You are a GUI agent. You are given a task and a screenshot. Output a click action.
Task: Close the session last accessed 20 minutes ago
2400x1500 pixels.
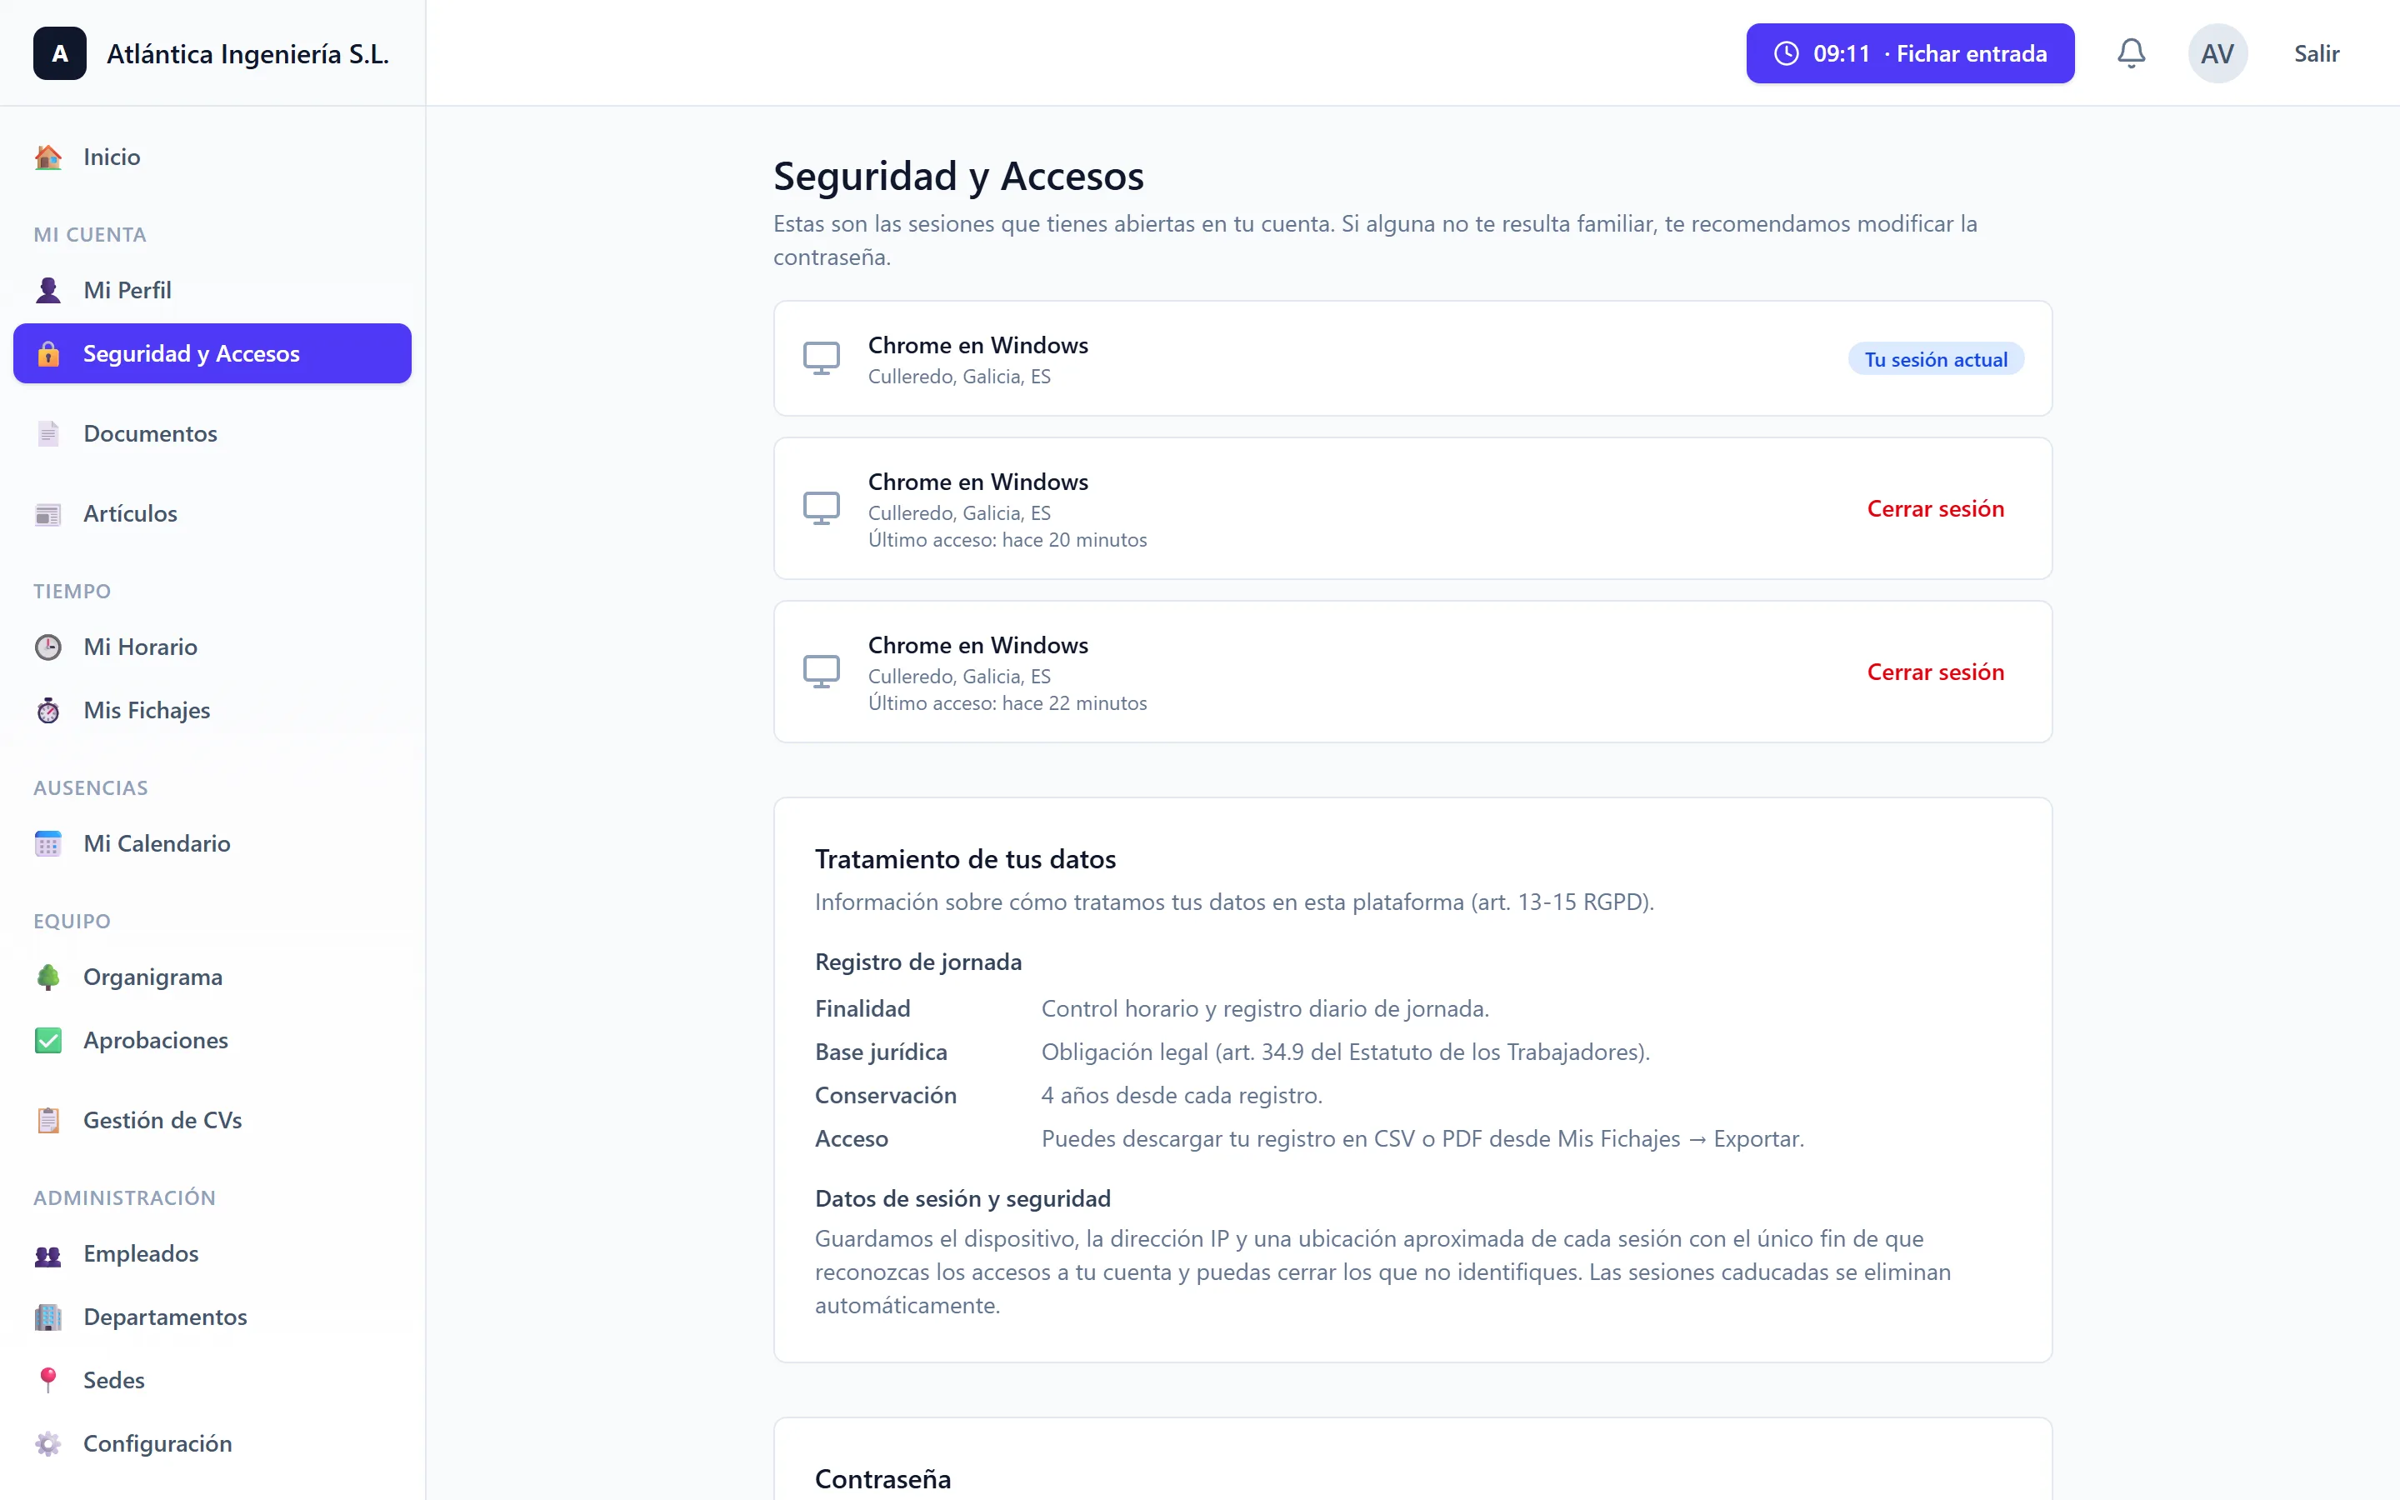(1935, 509)
